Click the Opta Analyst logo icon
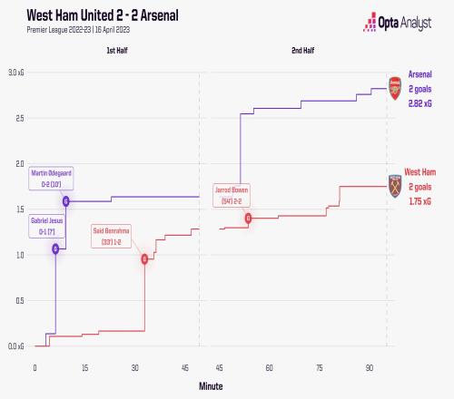This screenshot has width=454, height=399. pos(370,22)
